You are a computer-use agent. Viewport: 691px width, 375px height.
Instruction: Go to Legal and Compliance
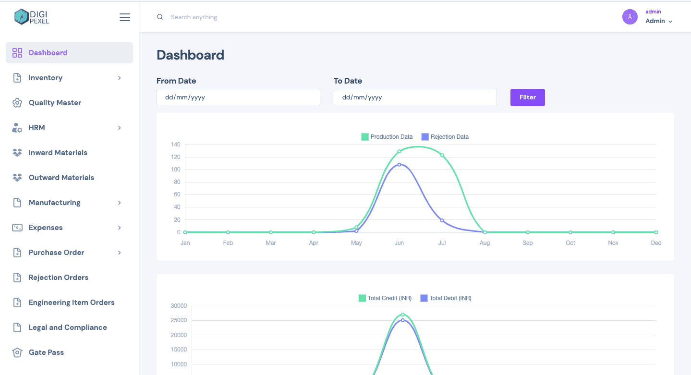[x=68, y=327]
